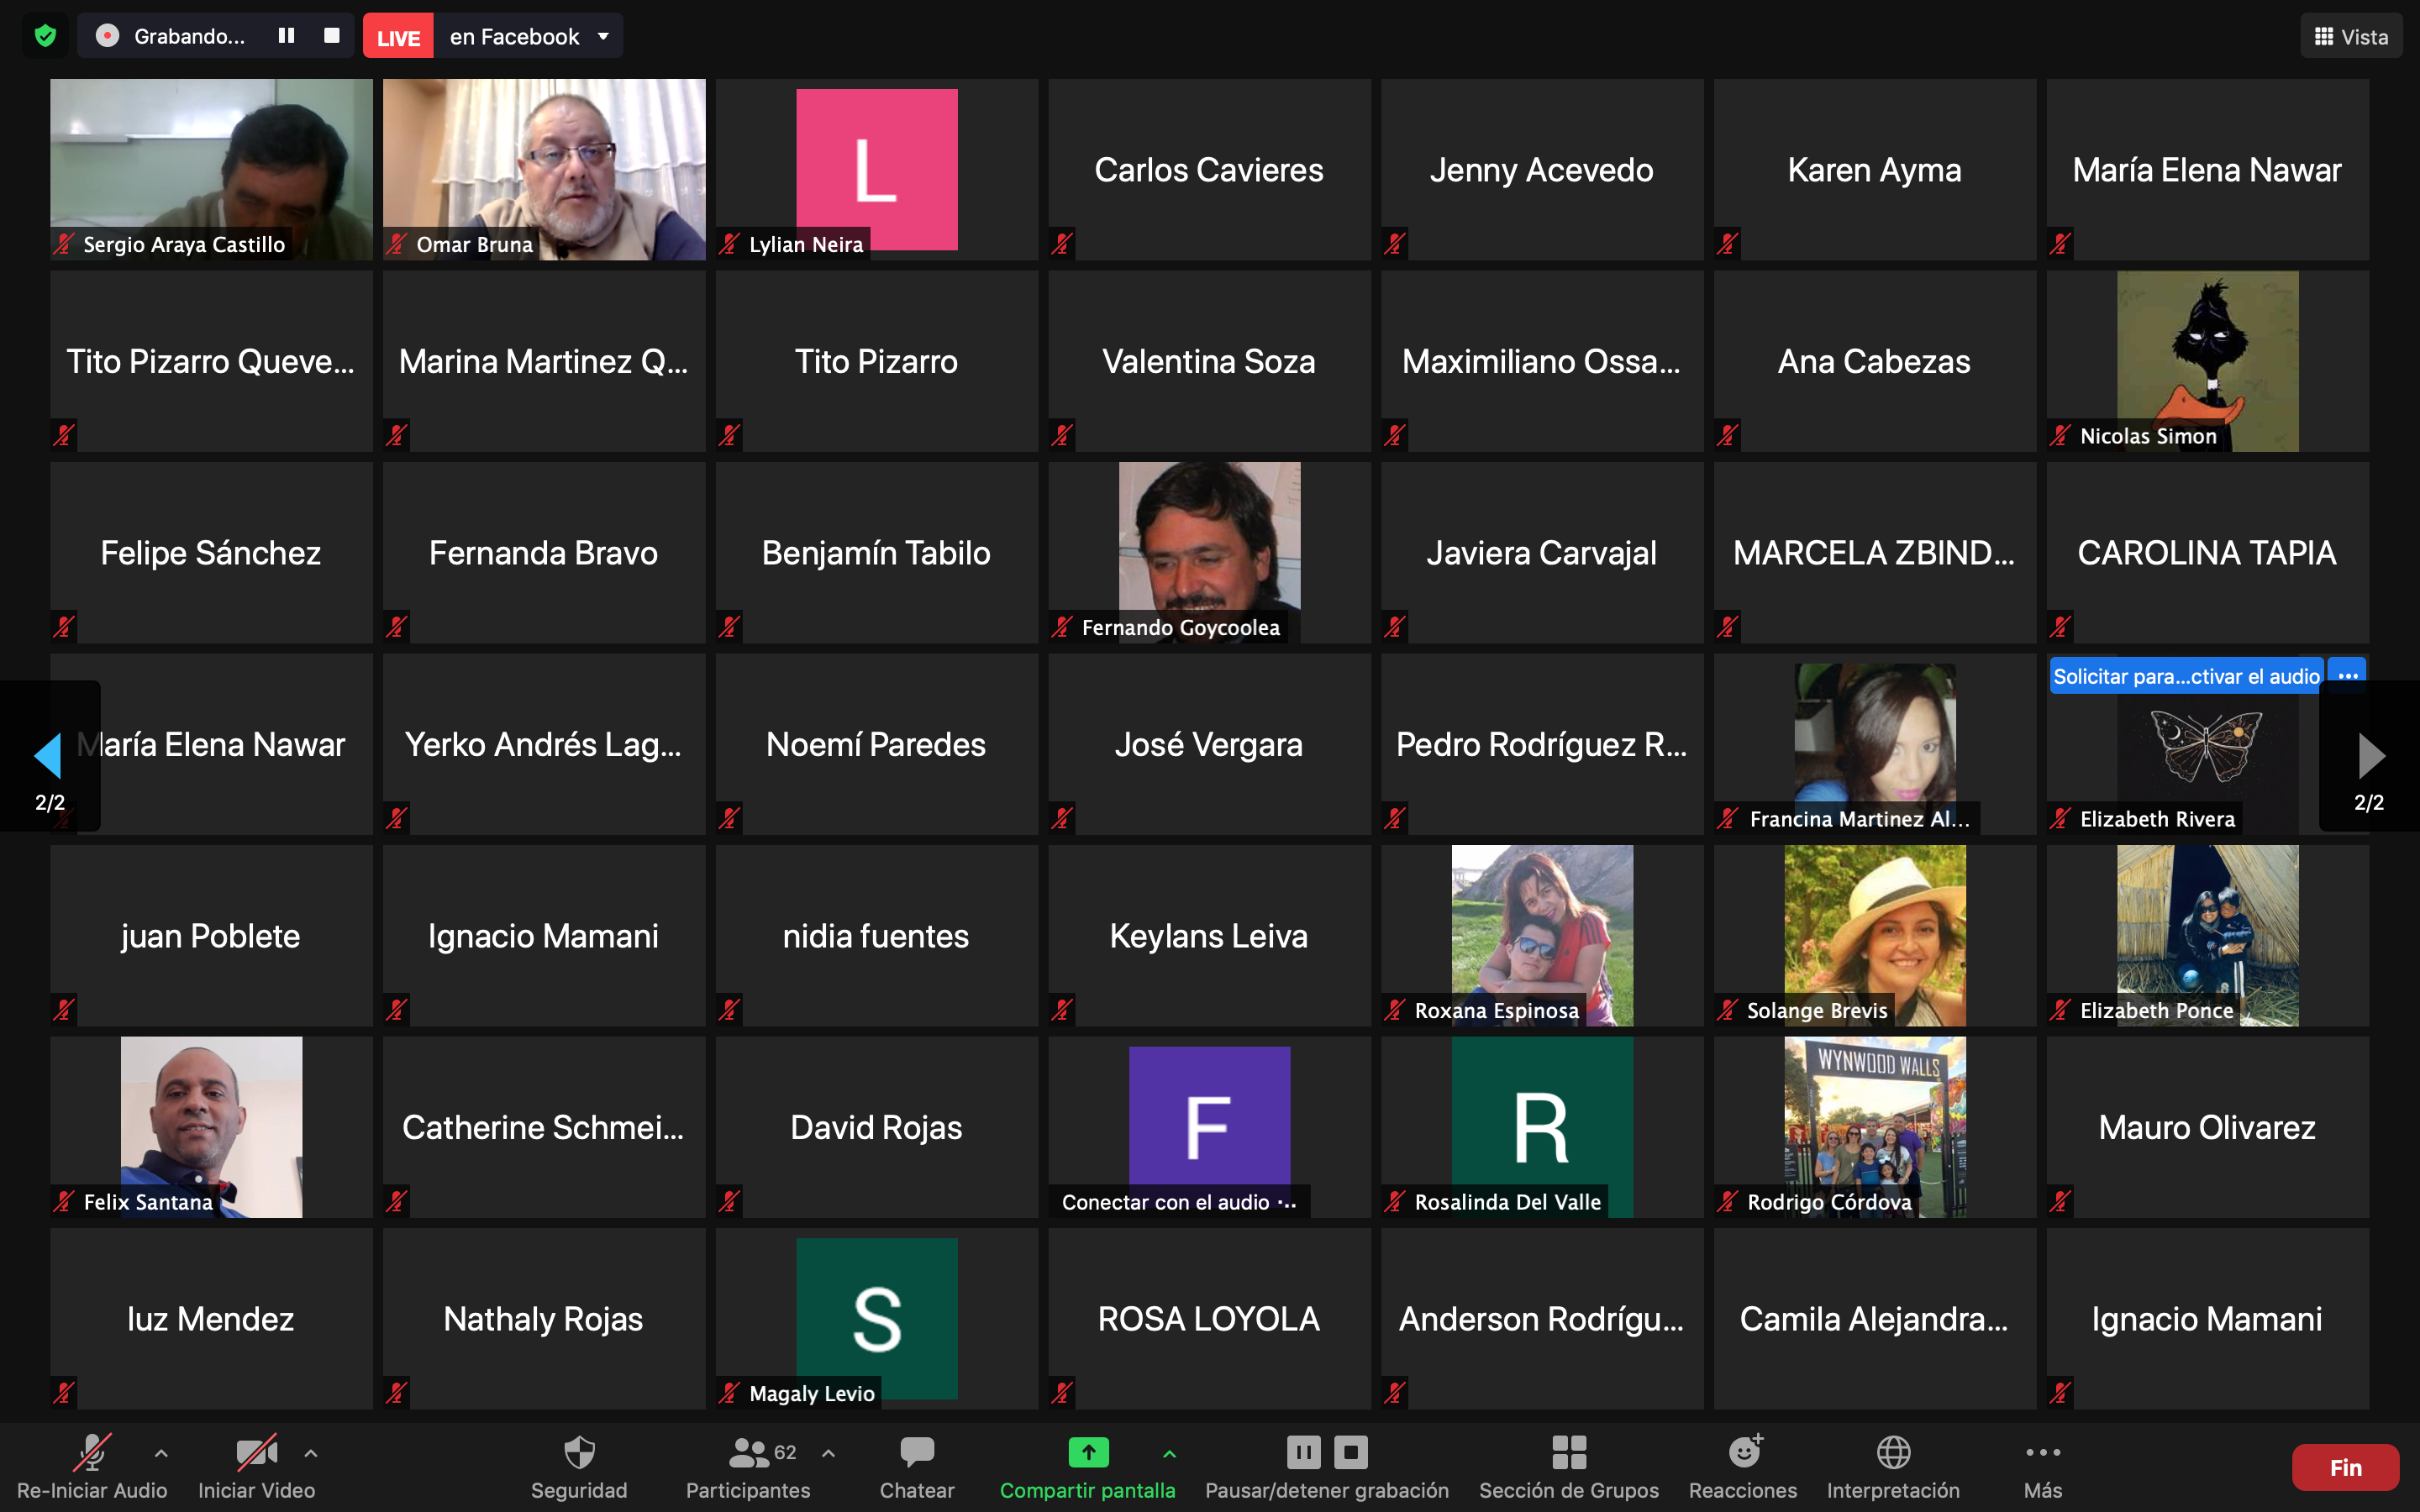
Task: Open the Más options menu
Action: point(2042,1453)
